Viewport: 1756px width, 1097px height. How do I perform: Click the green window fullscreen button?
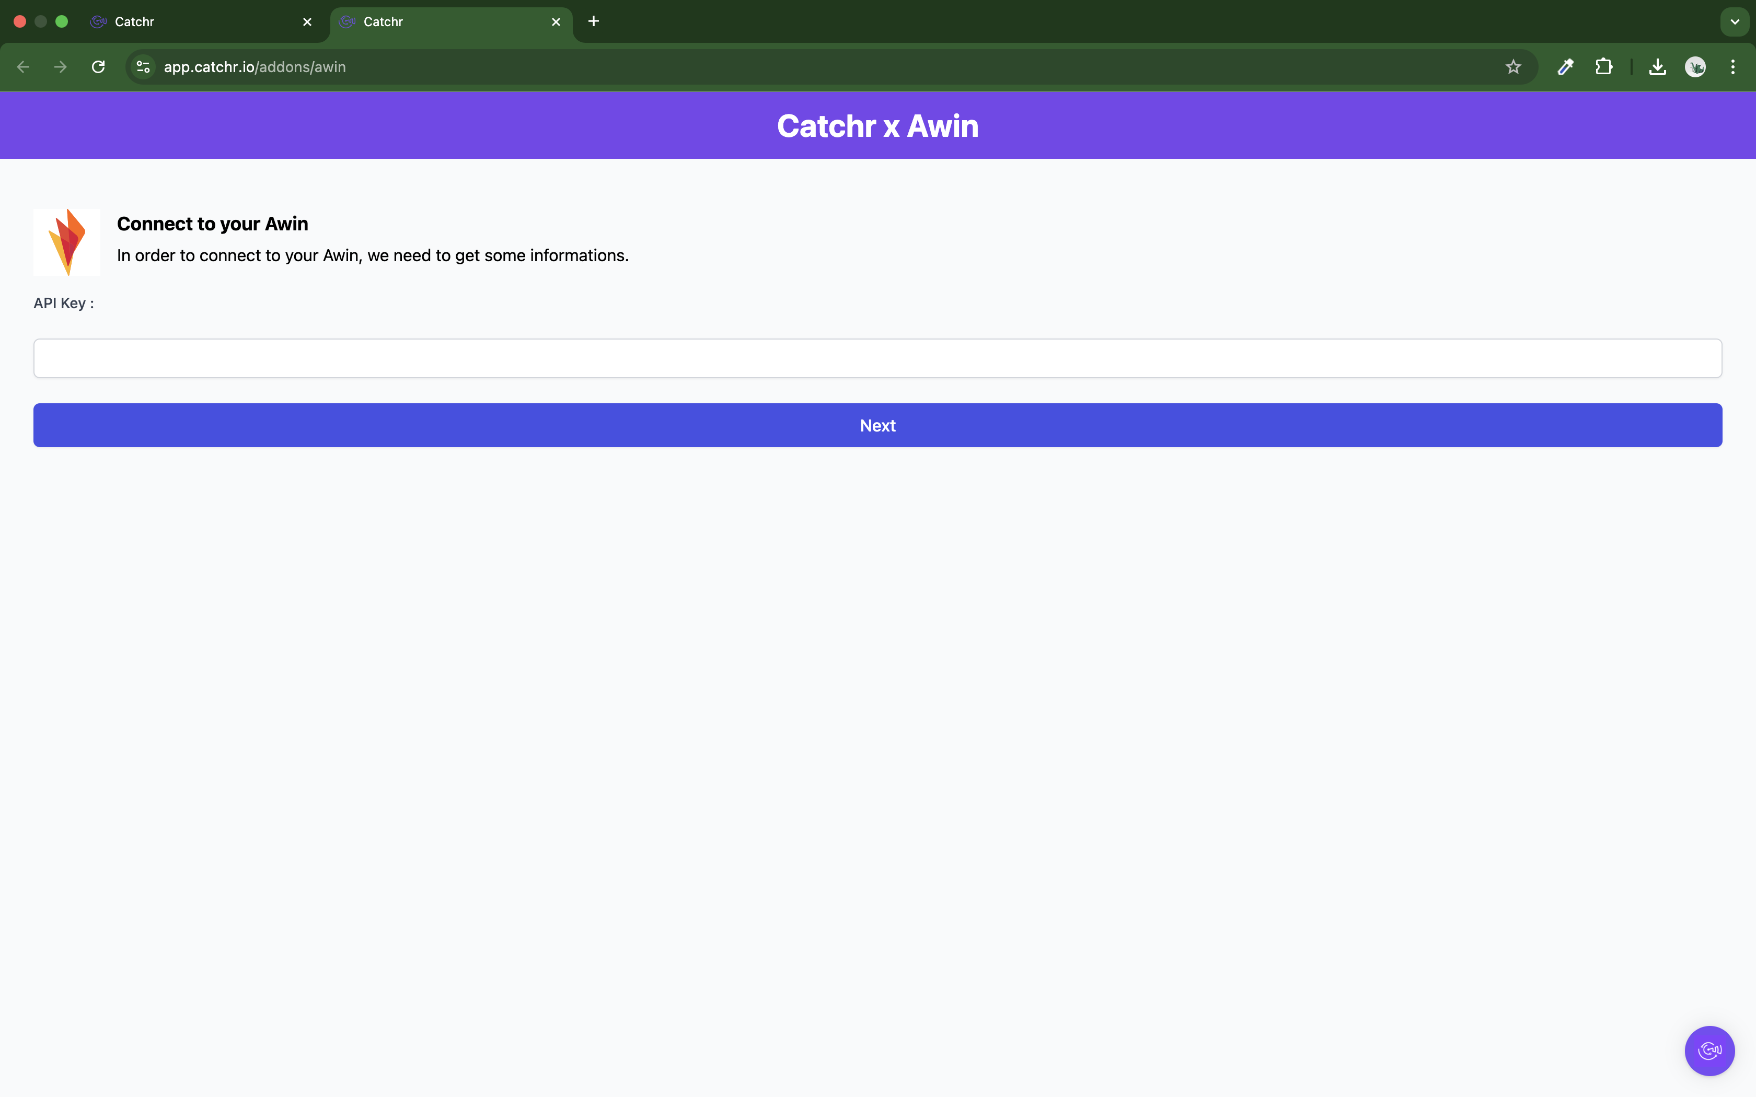[62, 22]
